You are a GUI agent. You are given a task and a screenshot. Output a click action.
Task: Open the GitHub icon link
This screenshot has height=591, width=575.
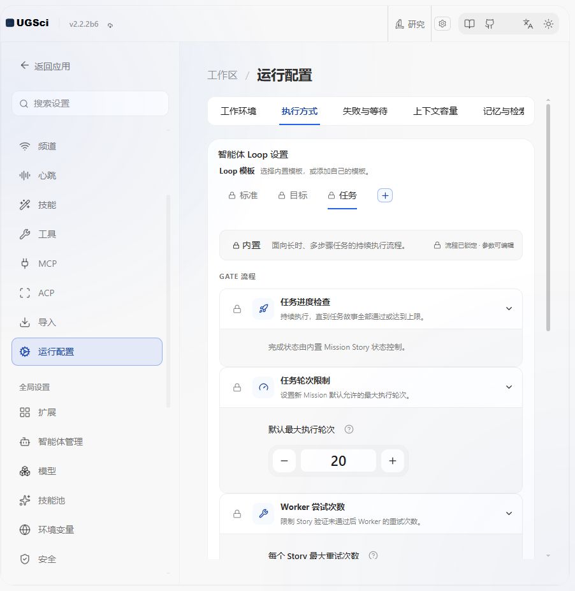[x=490, y=24]
